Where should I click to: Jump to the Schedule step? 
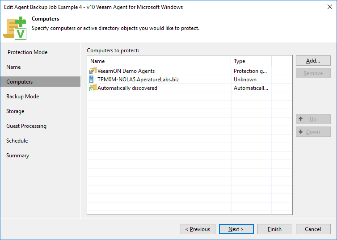coord(17,141)
